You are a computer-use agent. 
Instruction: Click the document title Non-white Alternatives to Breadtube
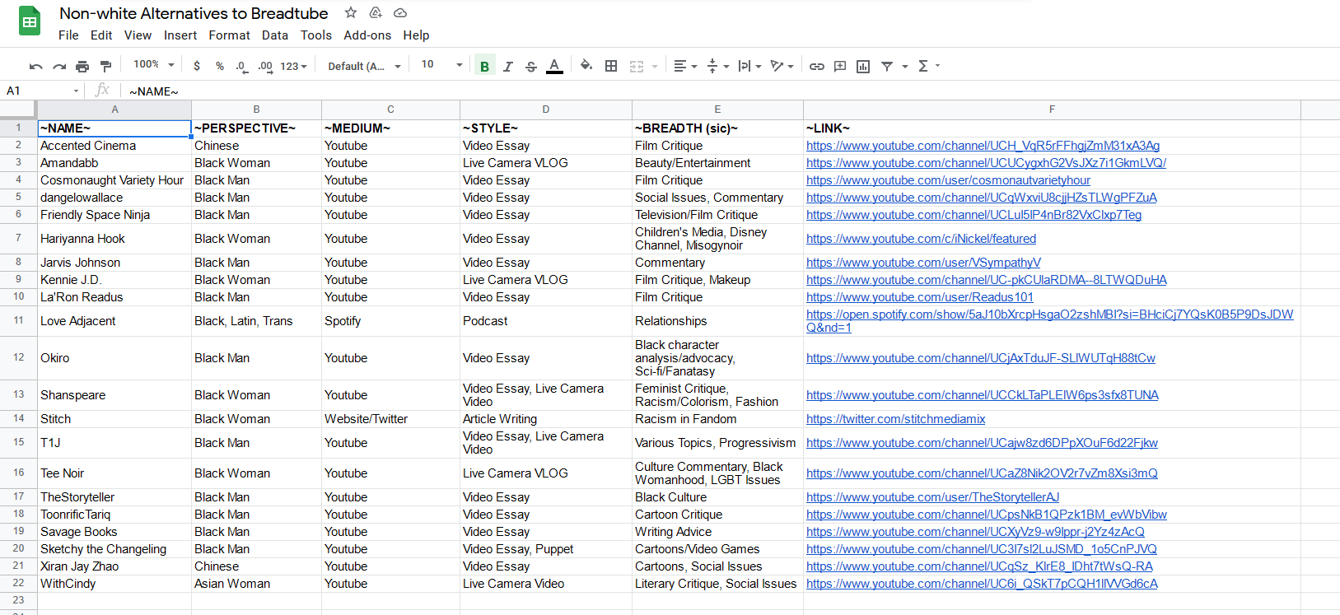tap(194, 13)
